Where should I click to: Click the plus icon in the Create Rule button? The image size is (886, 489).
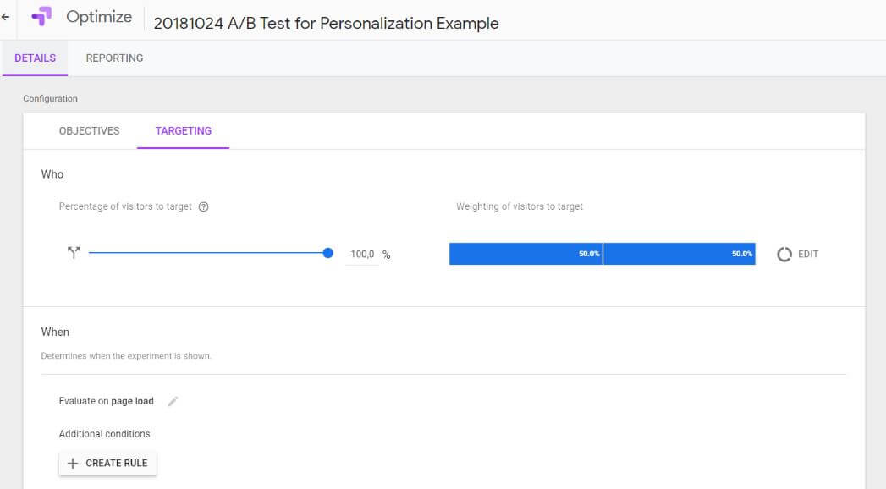(x=73, y=464)
